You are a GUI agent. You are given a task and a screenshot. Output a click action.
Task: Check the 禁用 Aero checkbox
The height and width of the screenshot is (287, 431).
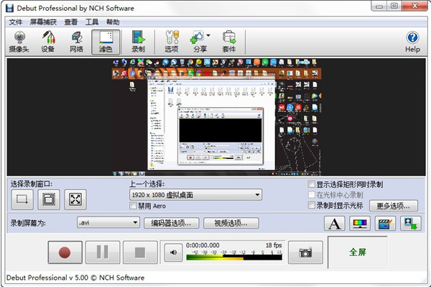pos(133,206)
